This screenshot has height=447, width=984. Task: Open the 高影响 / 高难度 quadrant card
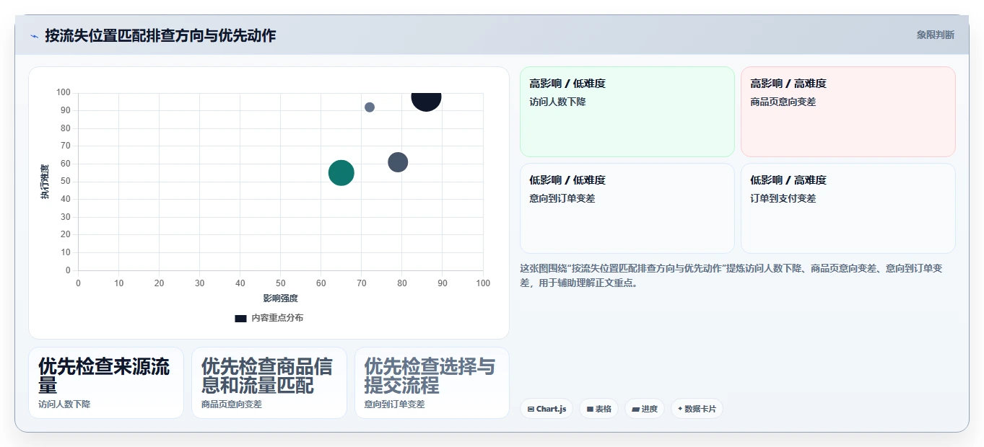pyautogui.click(x=848, y=112)
